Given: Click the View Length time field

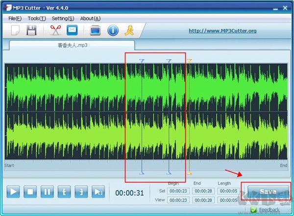Looking at the screenshot, I should pyautogui.click(x=228, y=200).
